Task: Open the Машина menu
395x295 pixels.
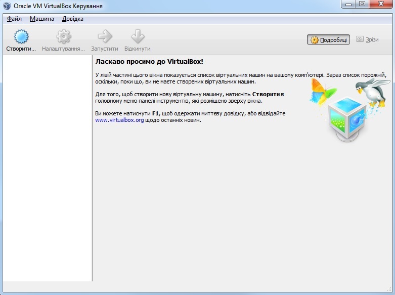Action: pos(42,19)
